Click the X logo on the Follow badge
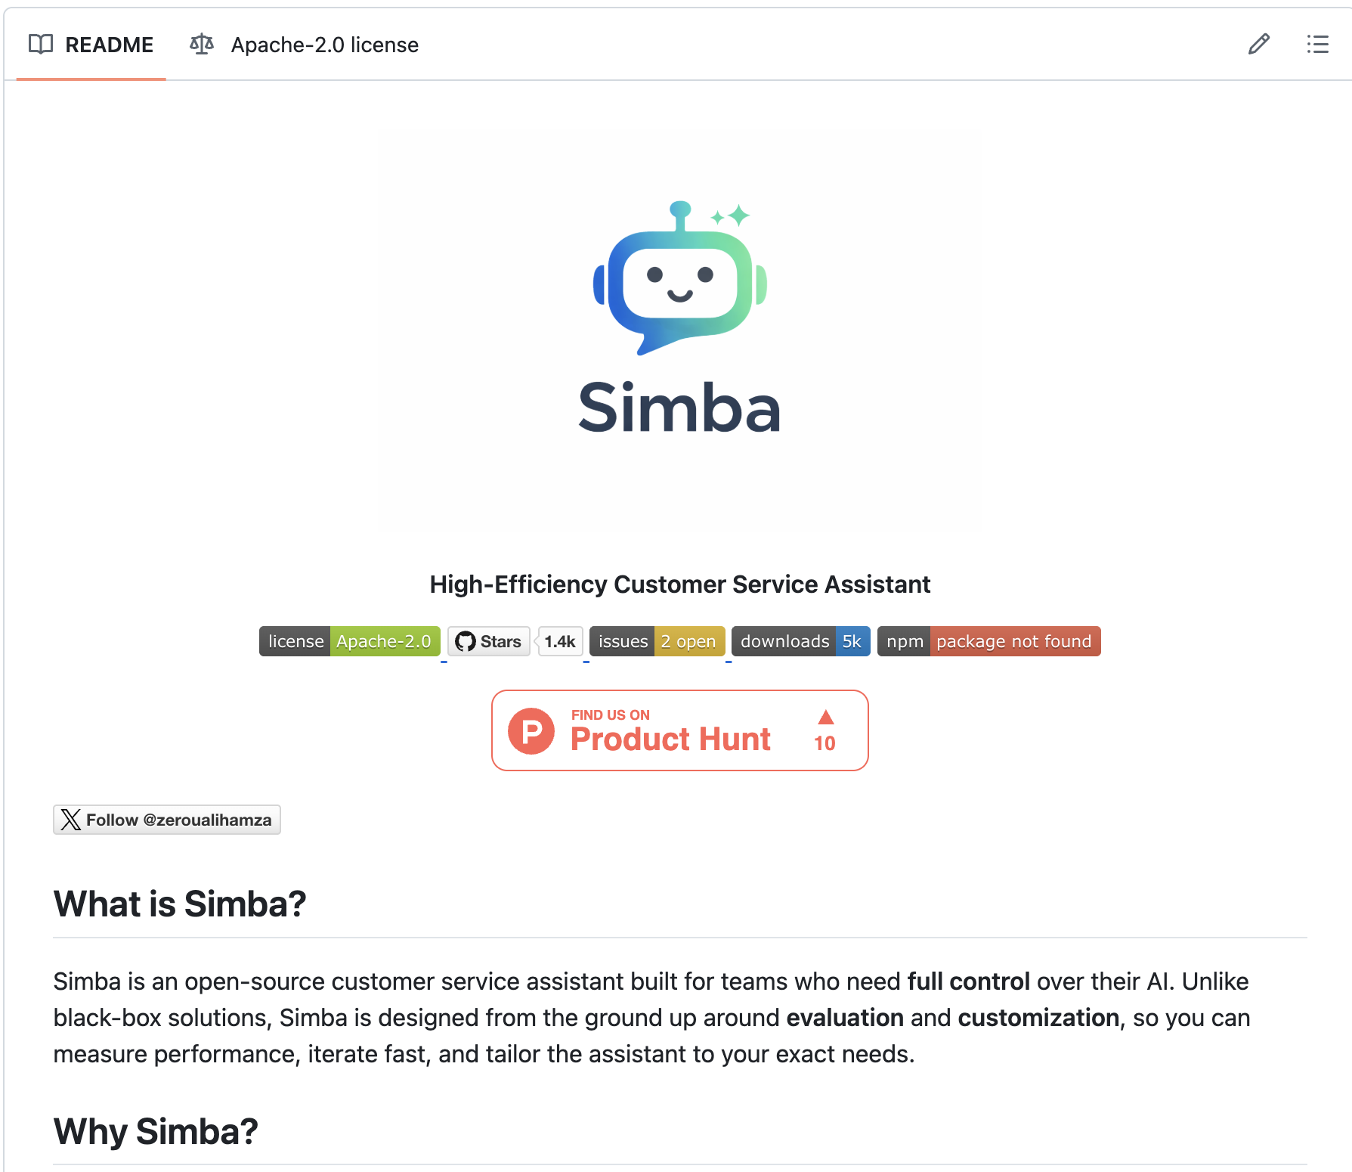 tap(70, 819)
